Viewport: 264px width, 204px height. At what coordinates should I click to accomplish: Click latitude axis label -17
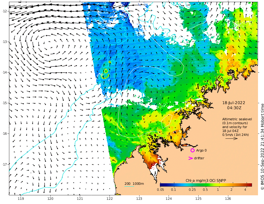(4, 164)
